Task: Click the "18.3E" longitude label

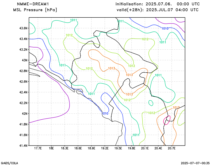Action: click(x=64, y=148)
